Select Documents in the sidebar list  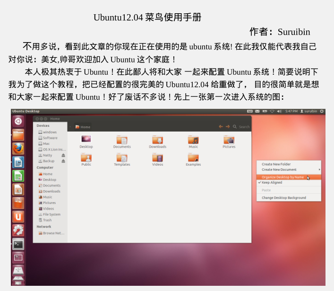(x=50, y=185)
